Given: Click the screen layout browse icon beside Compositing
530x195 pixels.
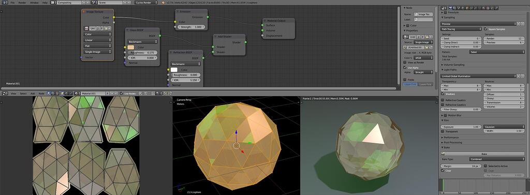Looking at the screenshot, I should tap(53, 3).
